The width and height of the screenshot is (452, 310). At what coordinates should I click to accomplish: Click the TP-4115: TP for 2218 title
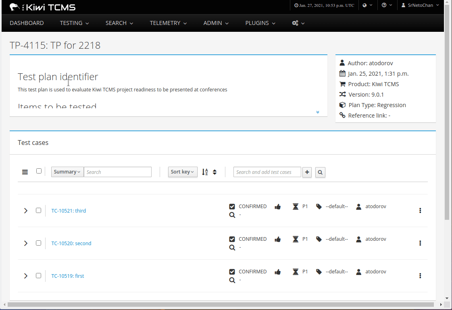[x=55, y=45]
